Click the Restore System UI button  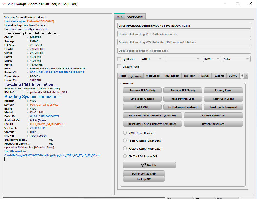(x=213, y=116)
